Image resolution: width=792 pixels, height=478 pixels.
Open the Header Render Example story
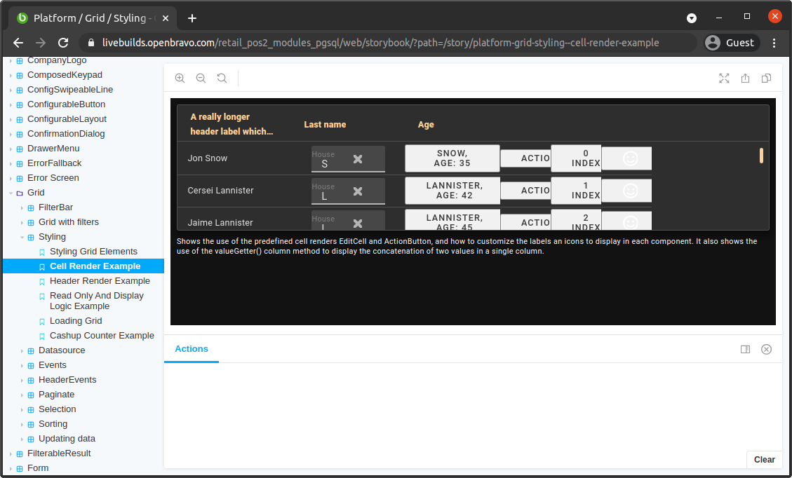pyautogui.click(x=100, y=281)
